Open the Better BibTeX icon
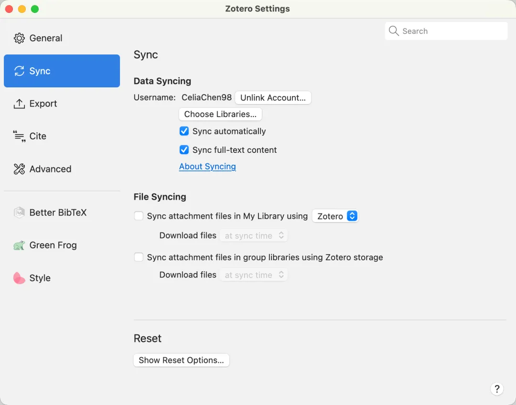The width and height of the screenshot is (516, 405). click(19, 213)
